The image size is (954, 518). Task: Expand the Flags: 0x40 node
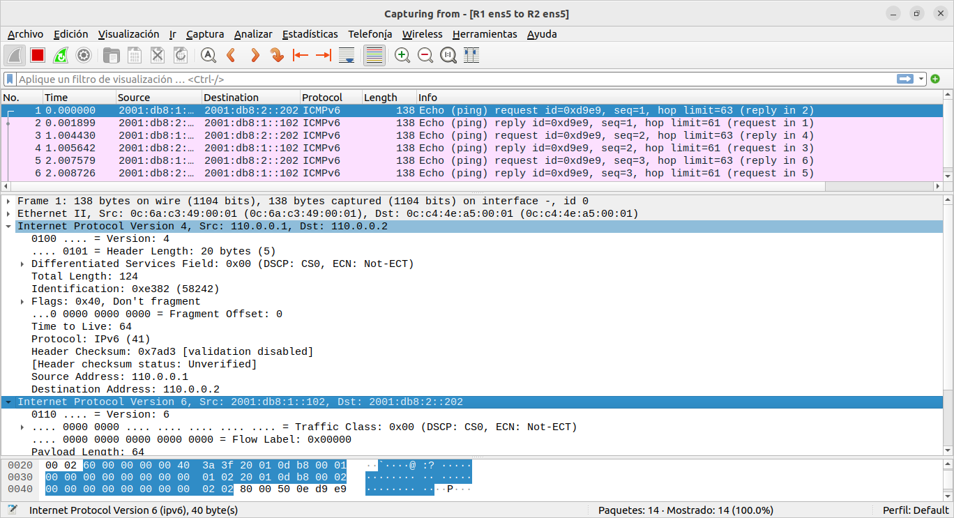(x=22, y=301)
